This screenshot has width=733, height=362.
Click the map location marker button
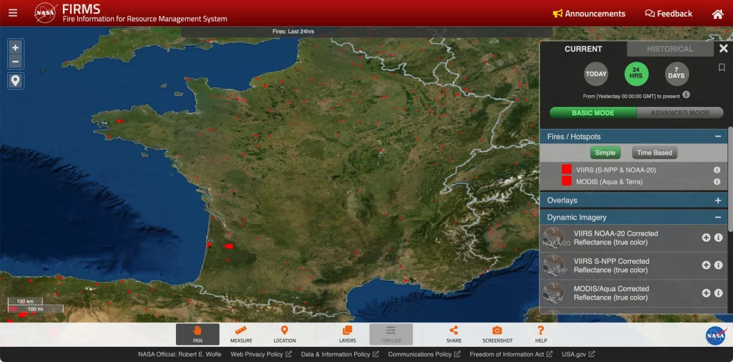(x=15, y=81)
